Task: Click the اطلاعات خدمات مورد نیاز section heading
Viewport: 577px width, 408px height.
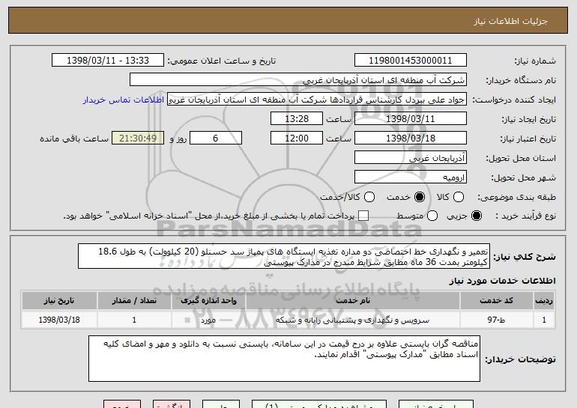Action: pos(502,281)
